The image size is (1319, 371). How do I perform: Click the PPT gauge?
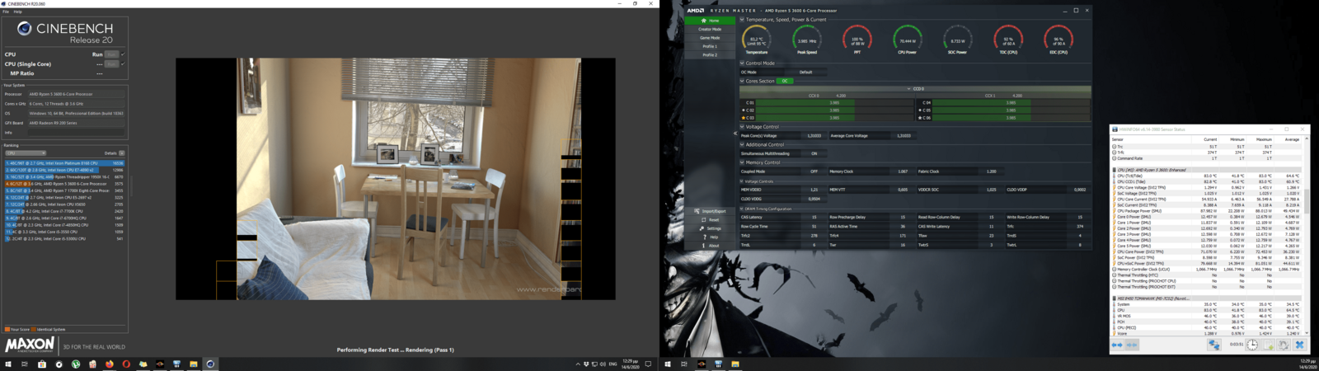point(857,40)
